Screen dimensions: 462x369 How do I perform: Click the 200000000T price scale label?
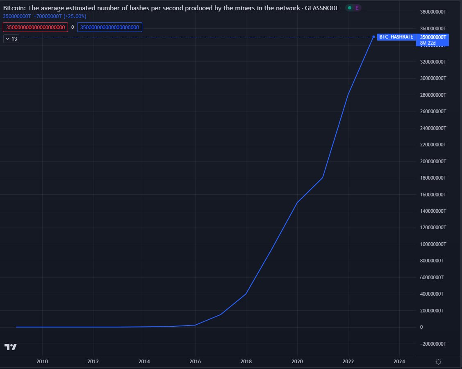point(432,161)
